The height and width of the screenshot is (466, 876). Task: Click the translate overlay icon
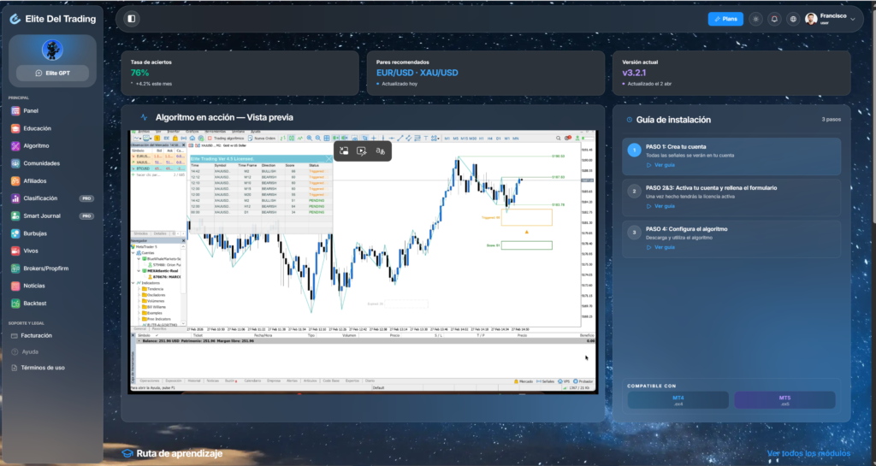click(x=380, y=150)
